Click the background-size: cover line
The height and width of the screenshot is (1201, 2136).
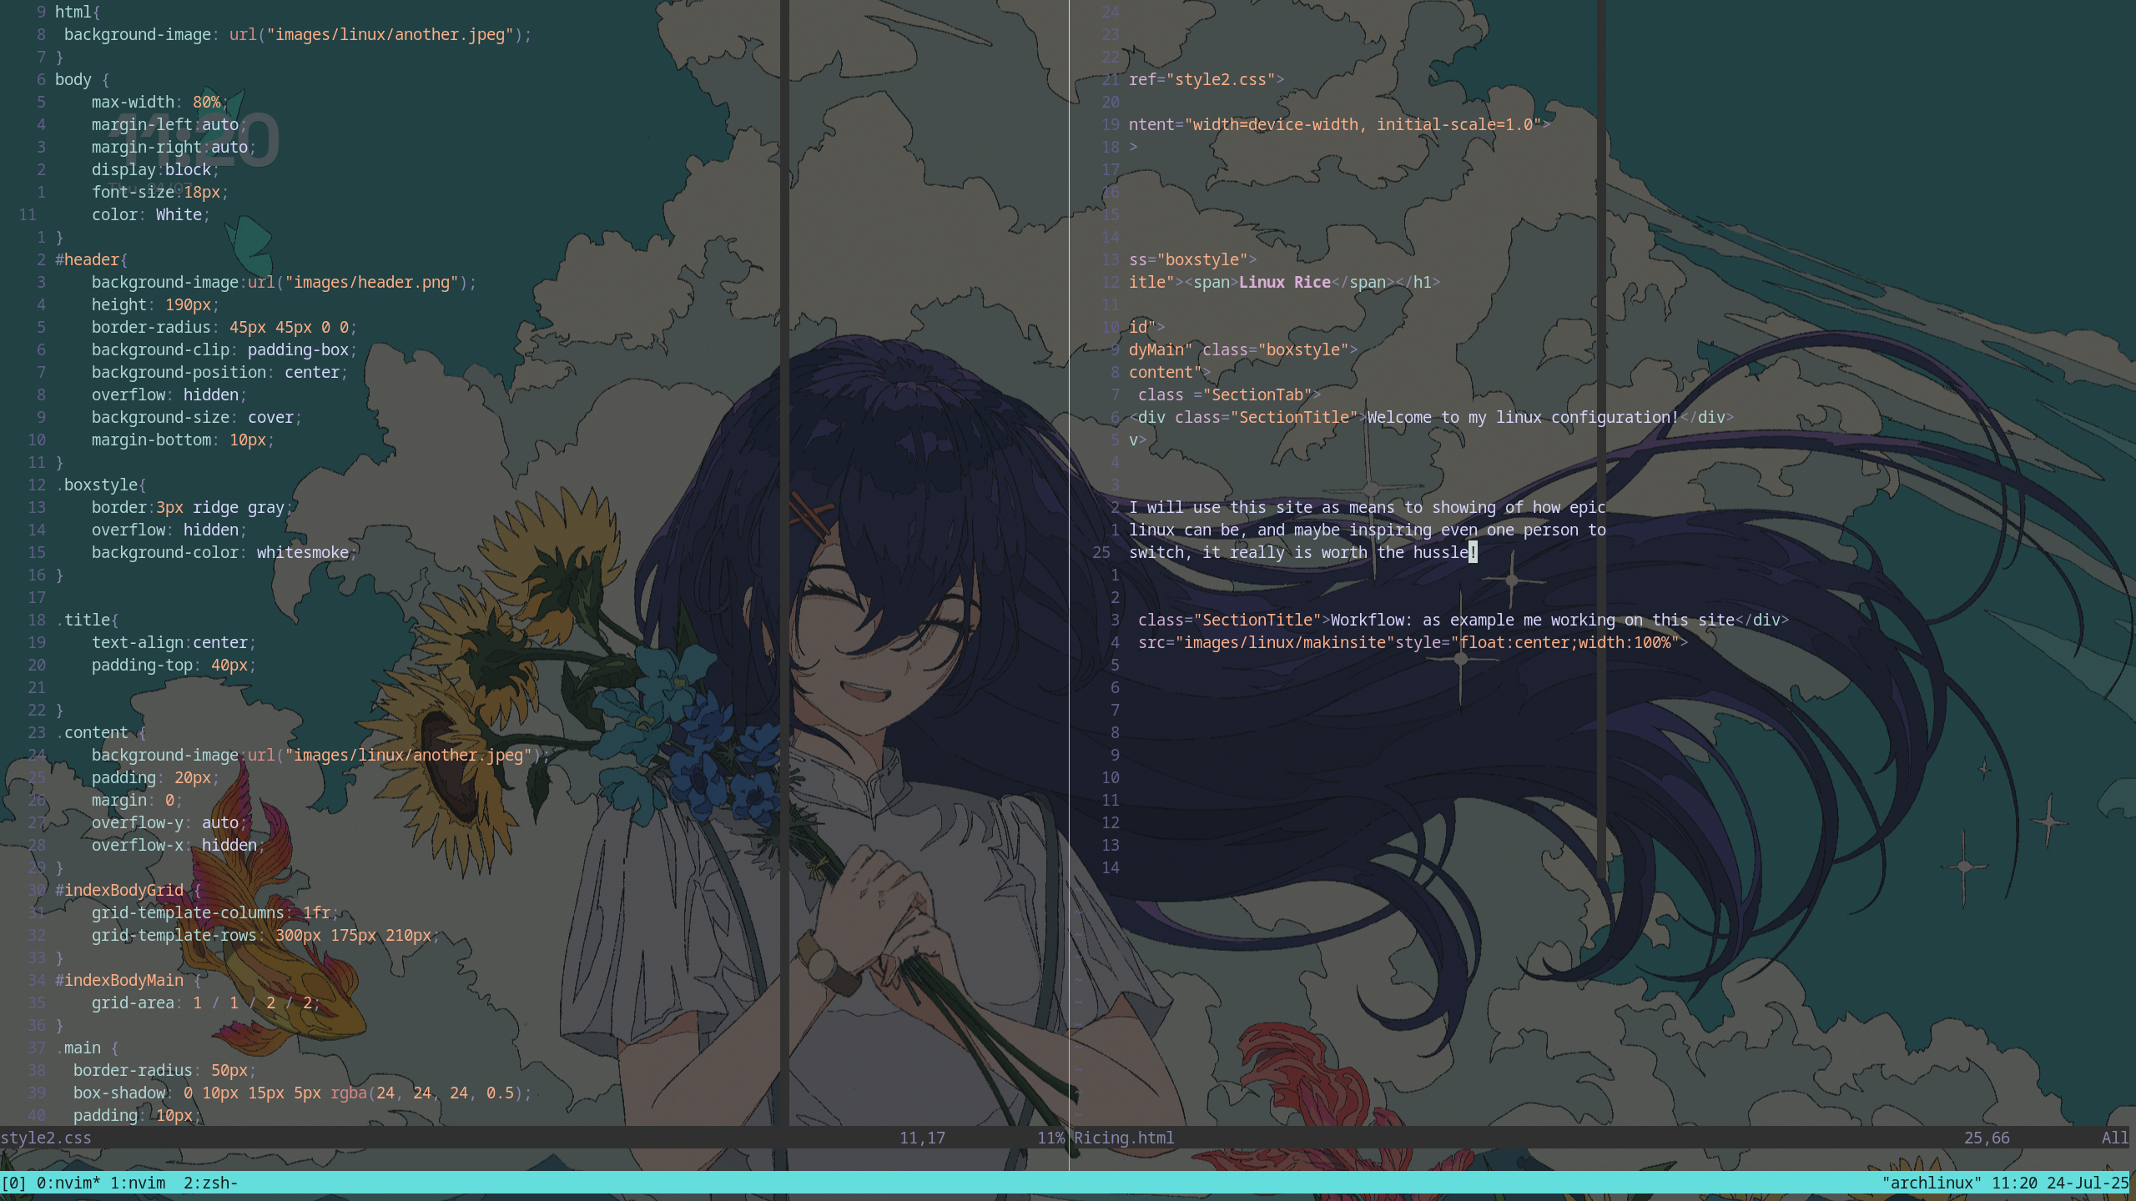pos(197,417)
